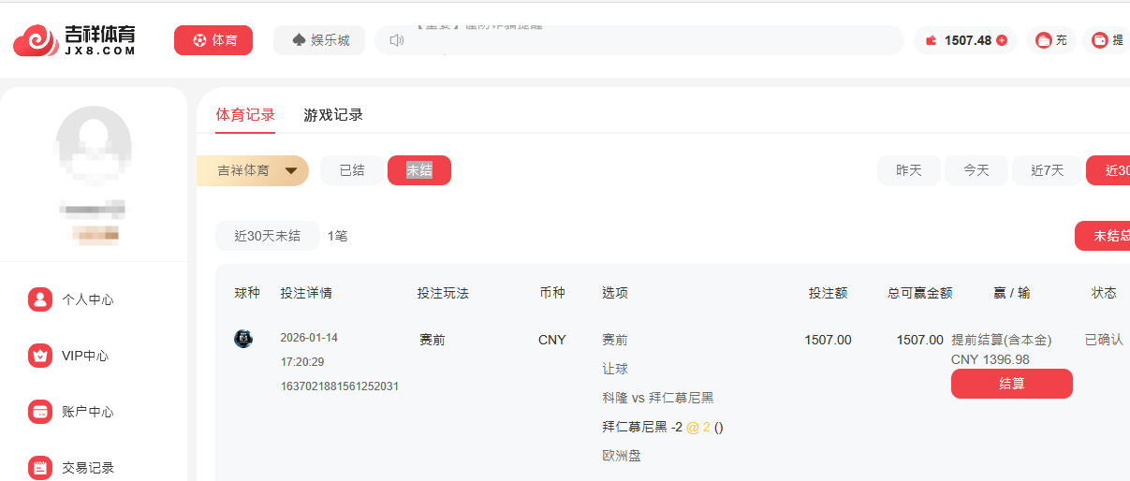Filter records by 今天
This screenshot has width=1130, height=481.
(976, 170)
